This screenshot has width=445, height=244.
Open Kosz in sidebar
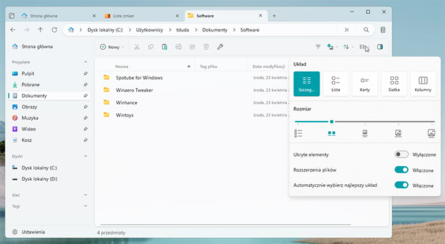[50, 140]
